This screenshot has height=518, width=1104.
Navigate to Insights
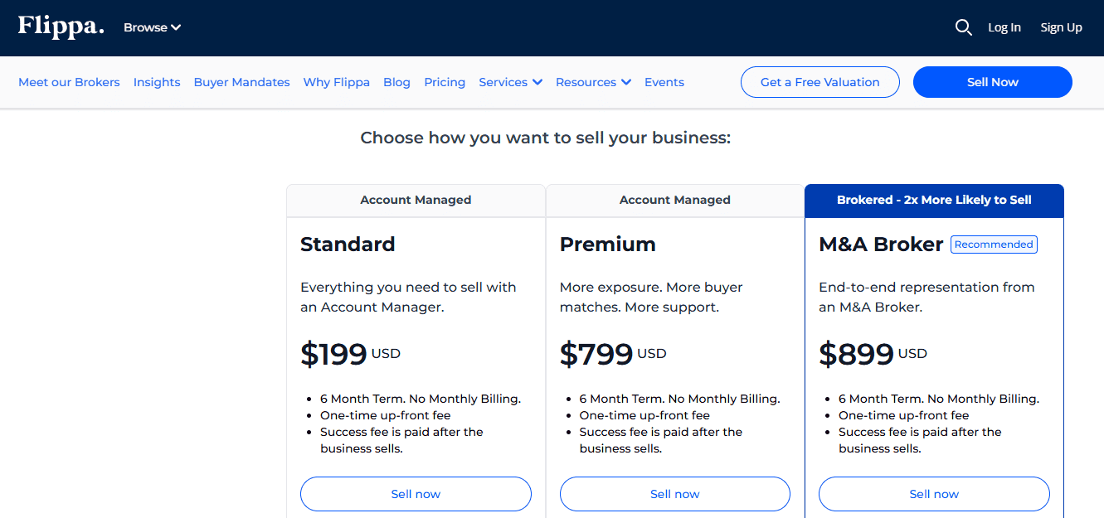157,82
